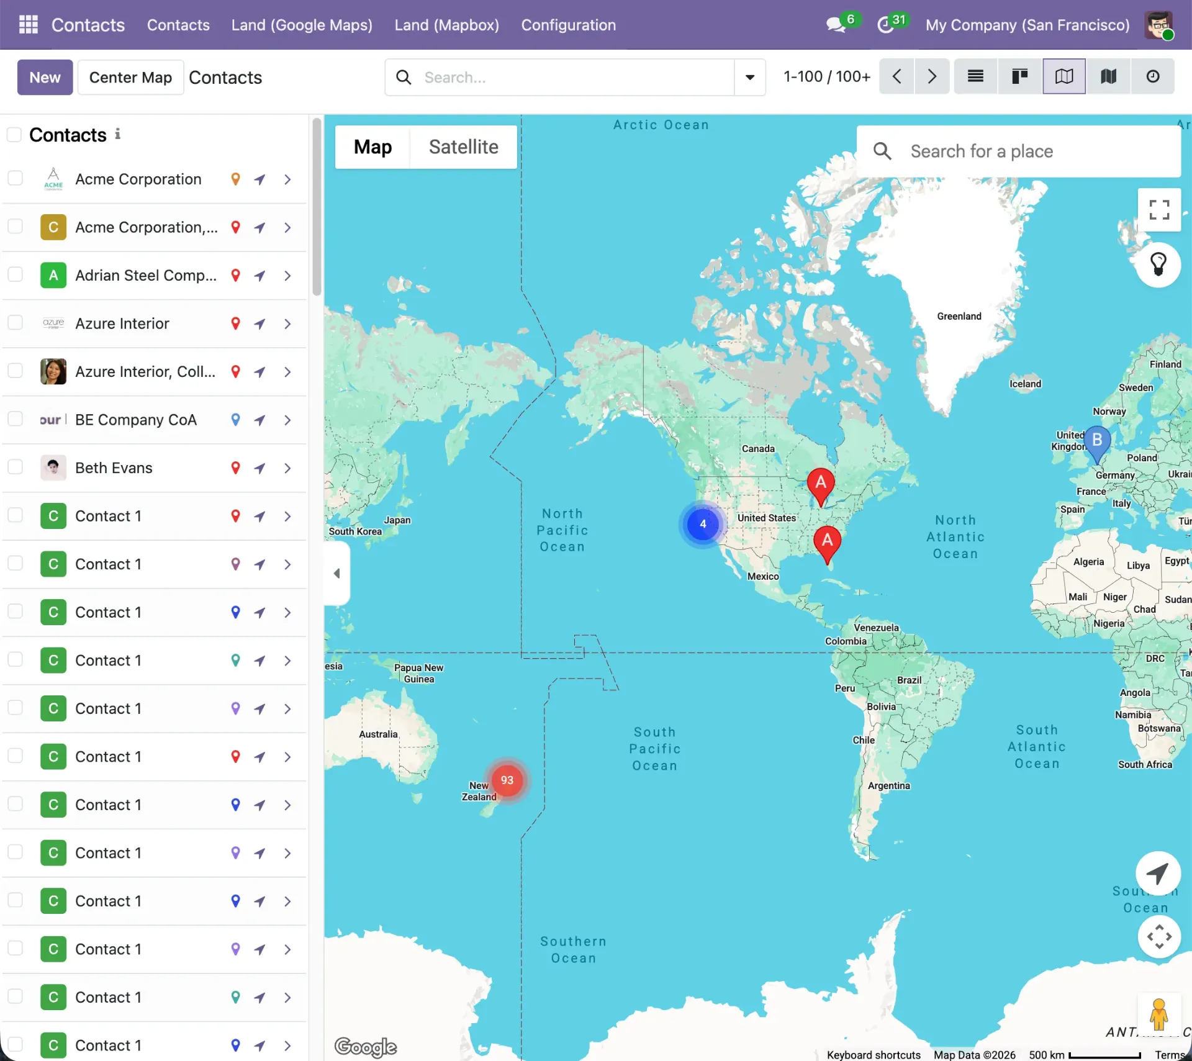Open My Company (San Francisco) switcher

(1027, 25)
